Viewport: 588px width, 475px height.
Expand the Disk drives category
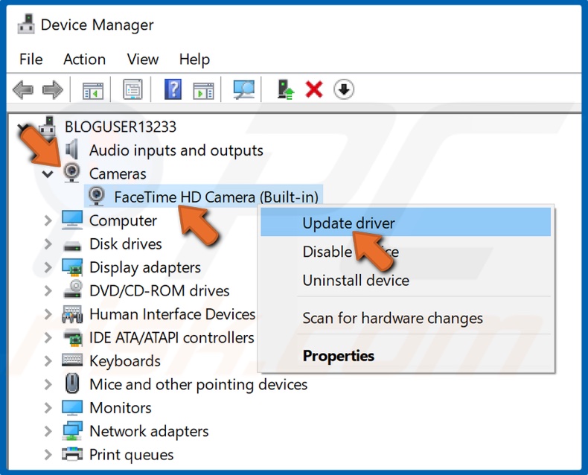[48, 244]
